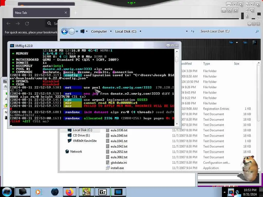The image size is (263, 197).
Task: Select Network in Explorer navigation pane
Action: click(74, 151)
